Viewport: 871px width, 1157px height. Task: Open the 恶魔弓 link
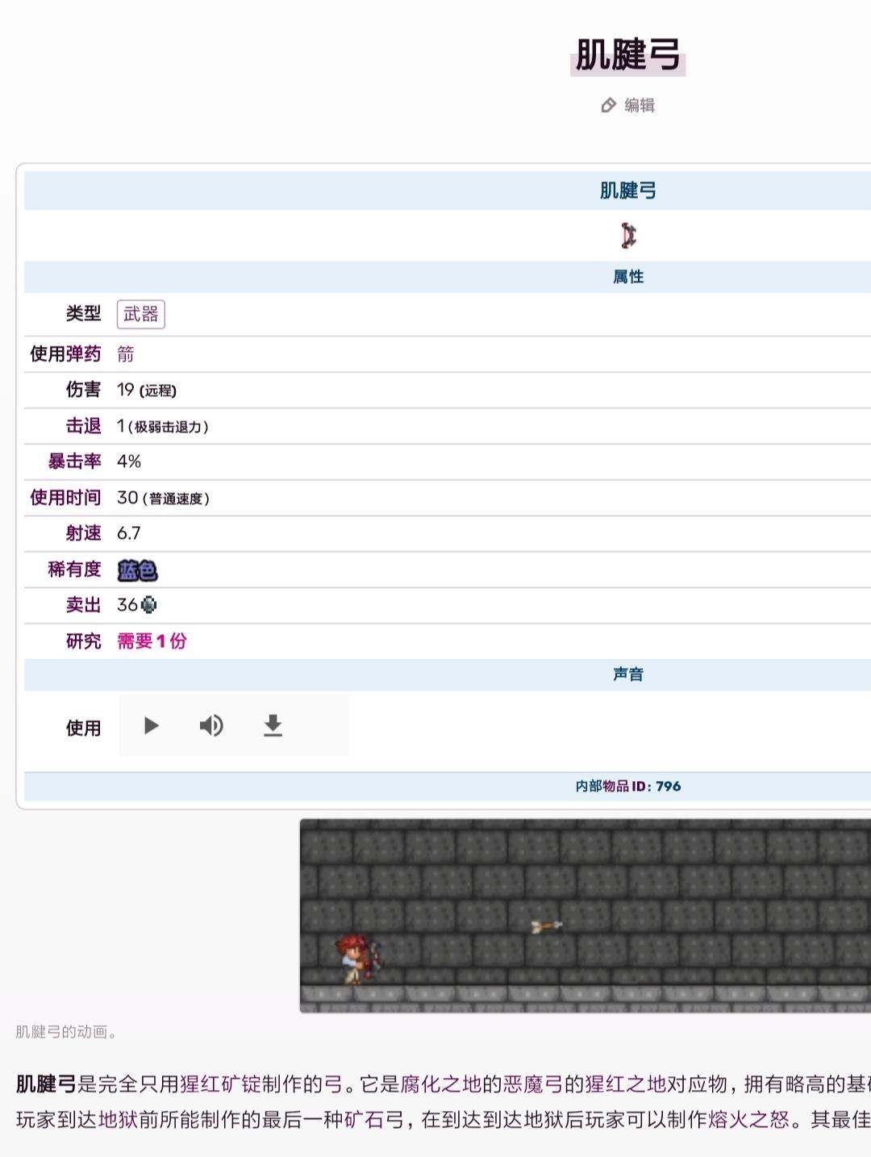click(x=533, y=1084)
